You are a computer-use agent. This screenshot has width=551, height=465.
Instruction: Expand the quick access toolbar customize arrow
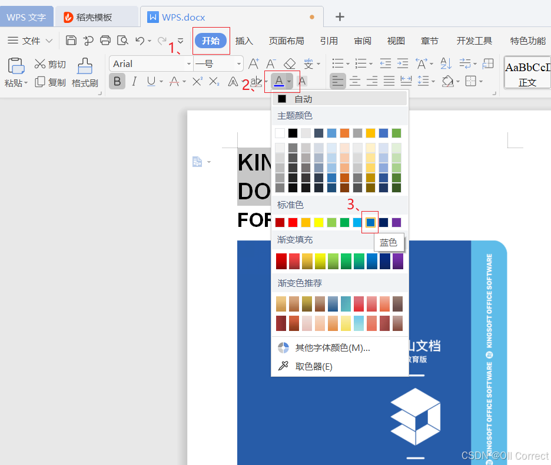coord(181,41)
